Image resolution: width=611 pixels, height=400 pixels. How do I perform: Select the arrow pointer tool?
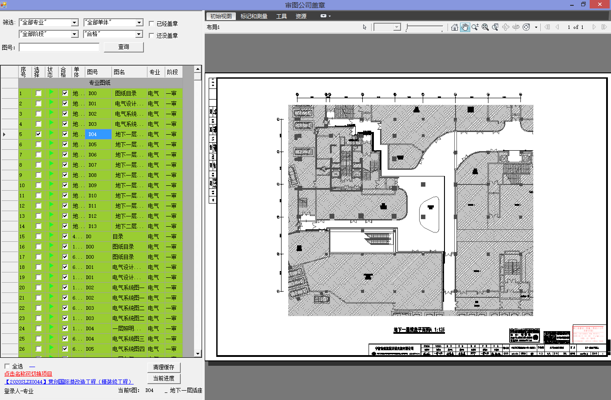[365, 27]
